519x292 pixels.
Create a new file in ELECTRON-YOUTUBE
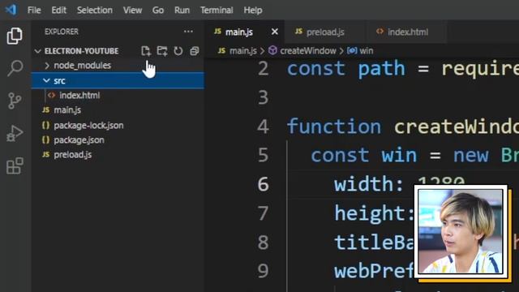pyautogui.click(x=146, y=51)
